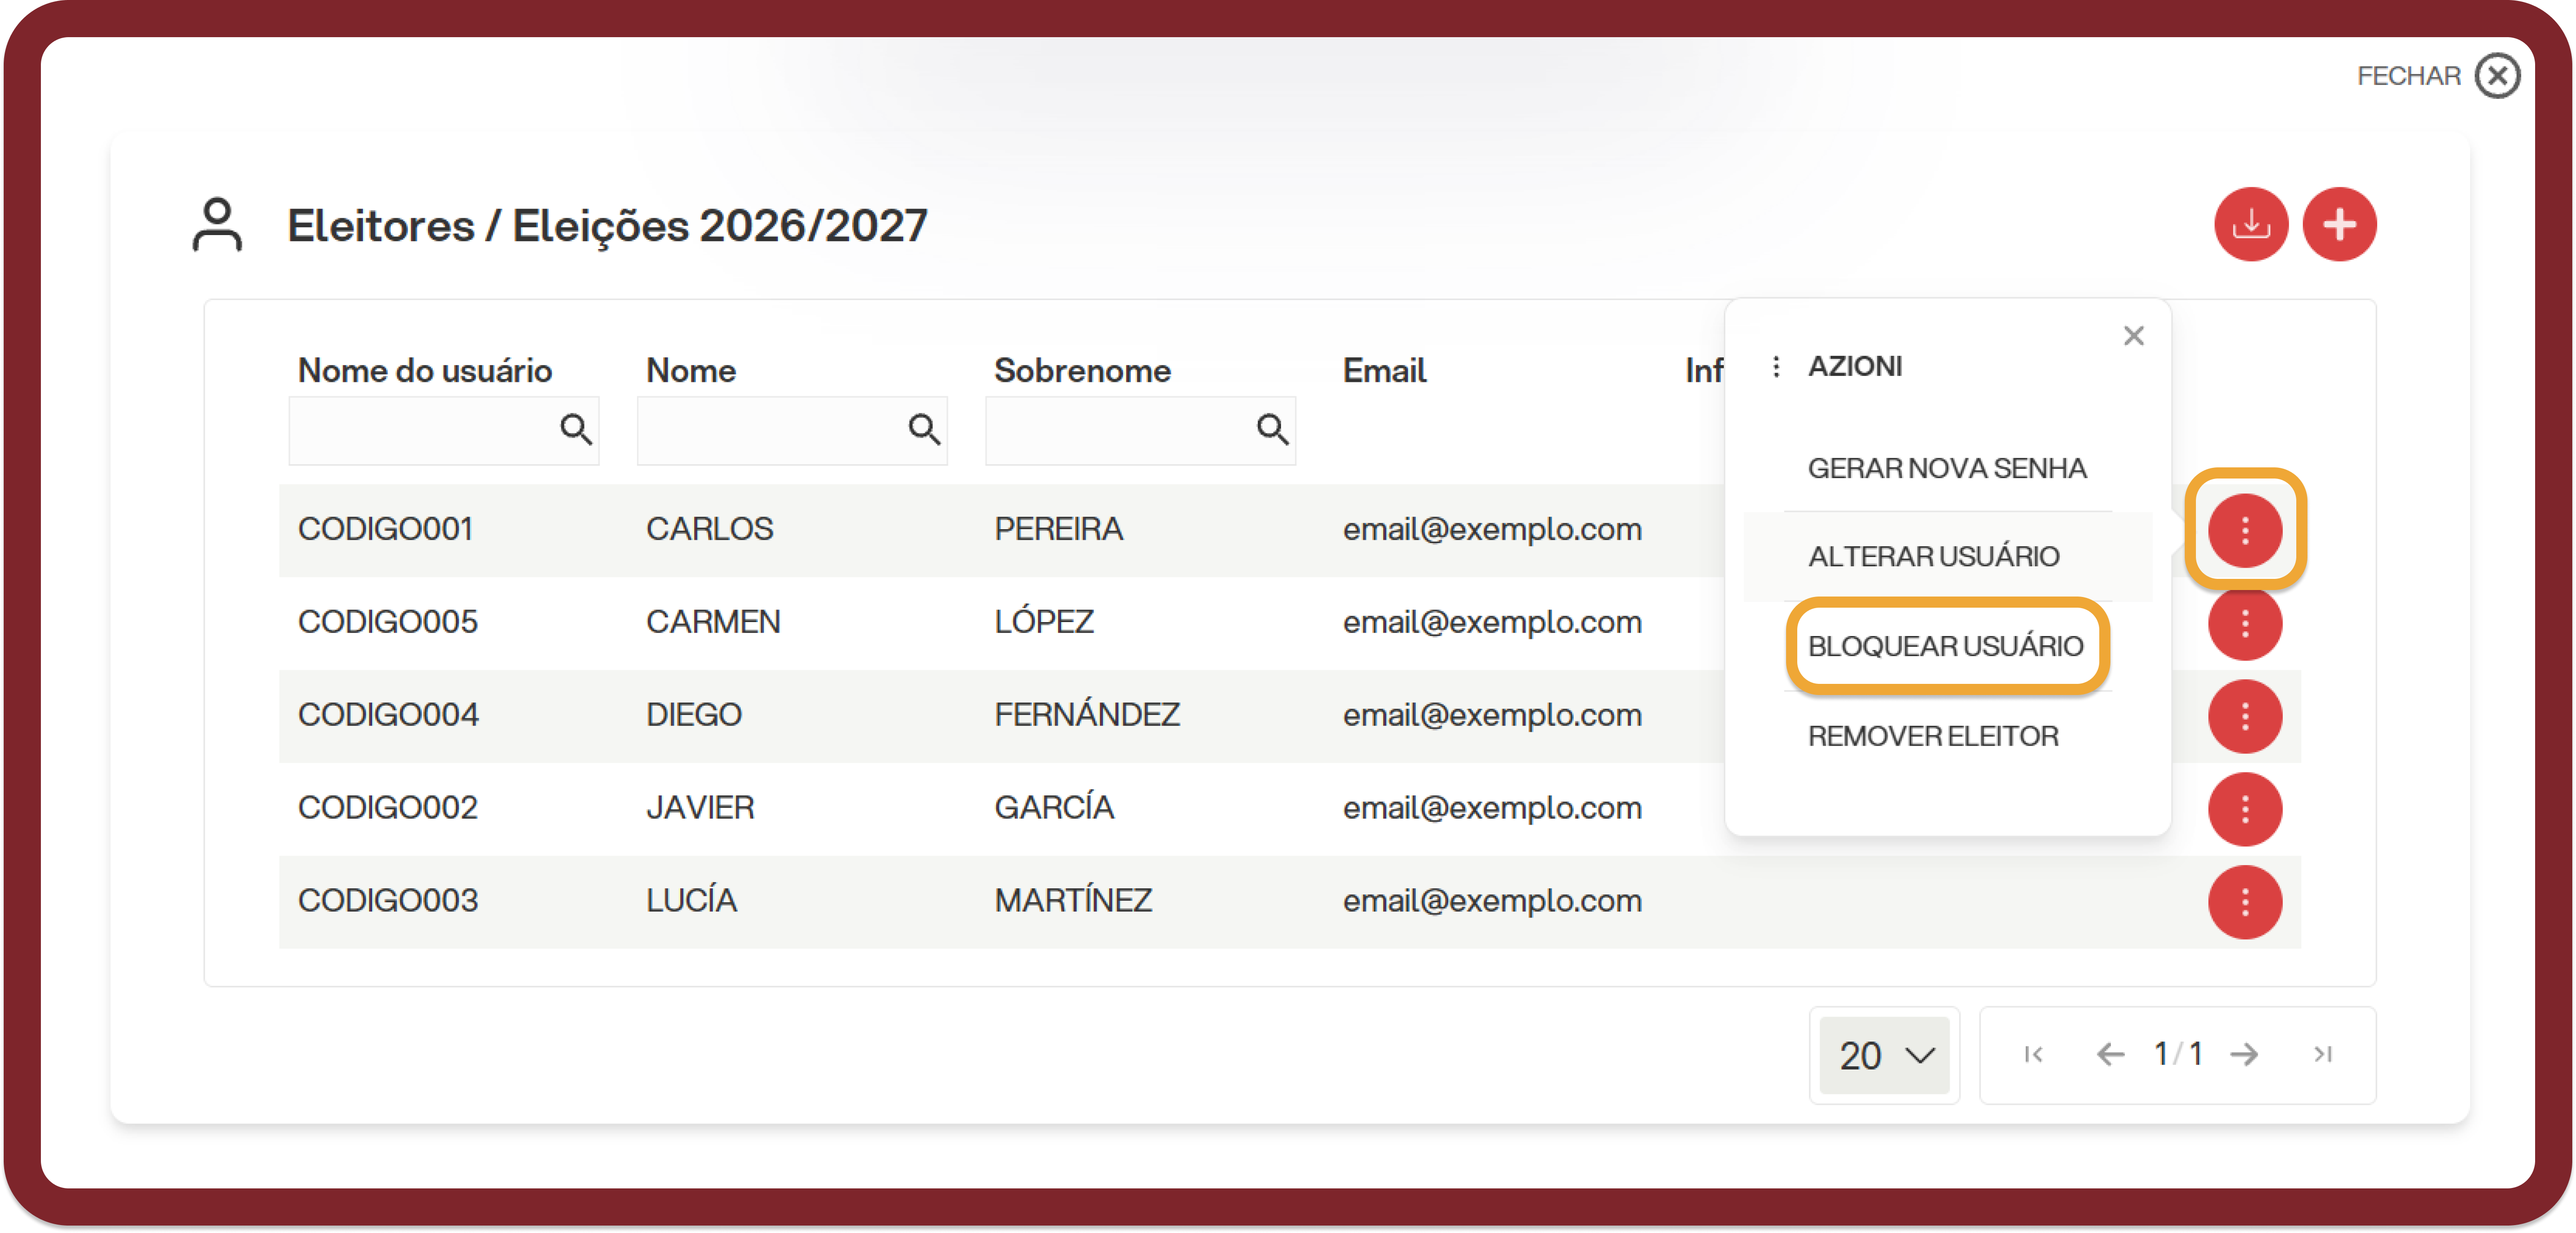This screenshot has width=2576, height=1233.
Task: Select REMOVER ELEITOR from the menu
Action: (x=1932, y=736)
